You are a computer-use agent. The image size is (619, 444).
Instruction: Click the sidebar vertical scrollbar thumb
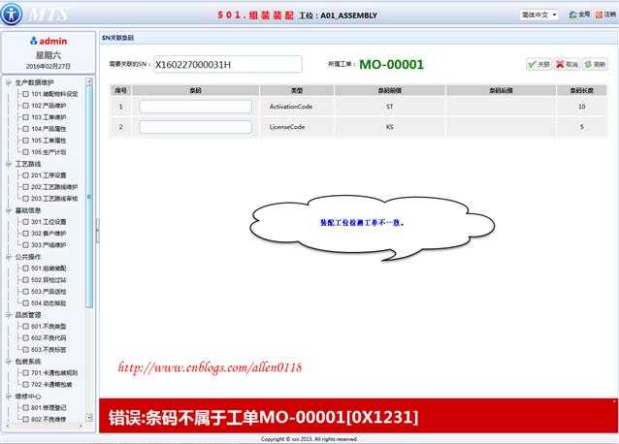pyautogui.click(x=89, y=197)
